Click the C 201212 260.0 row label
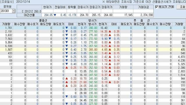186x105 pixels. click(x=29, y=11)
